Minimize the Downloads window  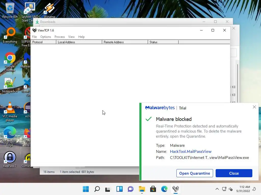pyautogui.click(x=204, y=22)
